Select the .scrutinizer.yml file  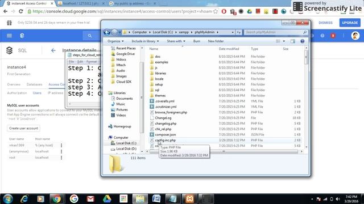[x=166, y=107]
